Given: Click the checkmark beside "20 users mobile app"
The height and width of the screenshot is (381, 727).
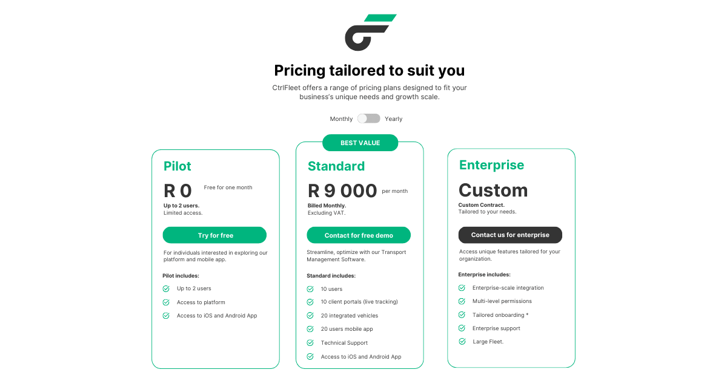Looking at the screenshot, I should coord(310,329).
